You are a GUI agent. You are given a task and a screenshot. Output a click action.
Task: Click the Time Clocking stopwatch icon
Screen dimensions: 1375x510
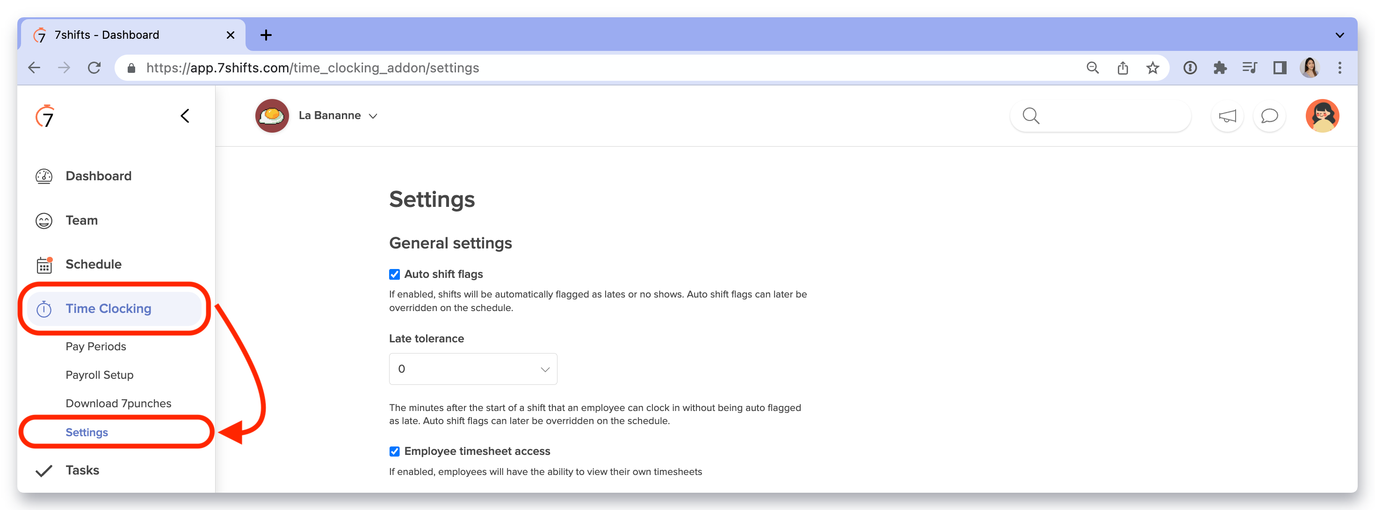tap(44, 309)
